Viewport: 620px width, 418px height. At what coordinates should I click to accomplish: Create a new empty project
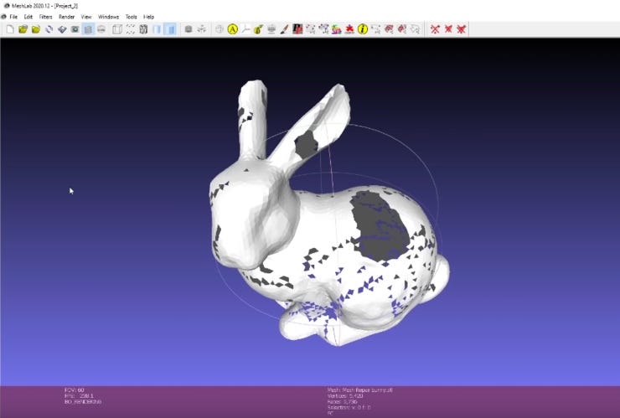[10, 28]
